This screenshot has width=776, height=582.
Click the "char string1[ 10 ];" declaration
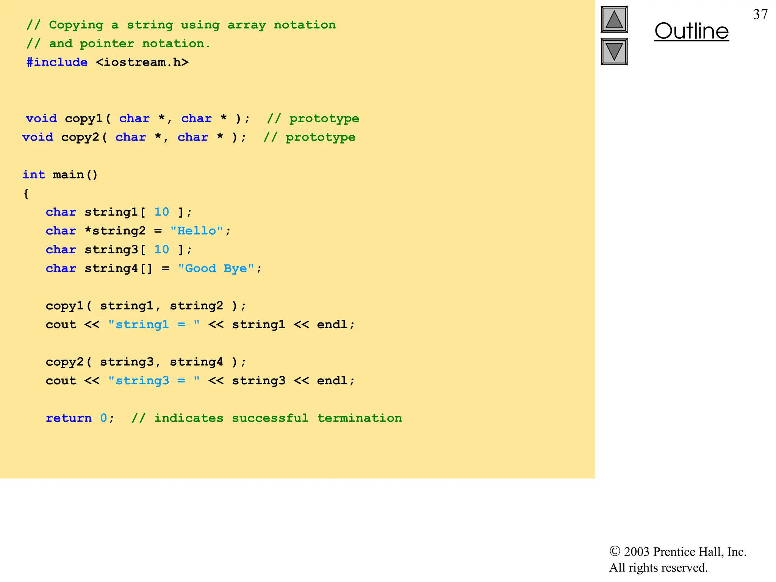coord(119,212)
